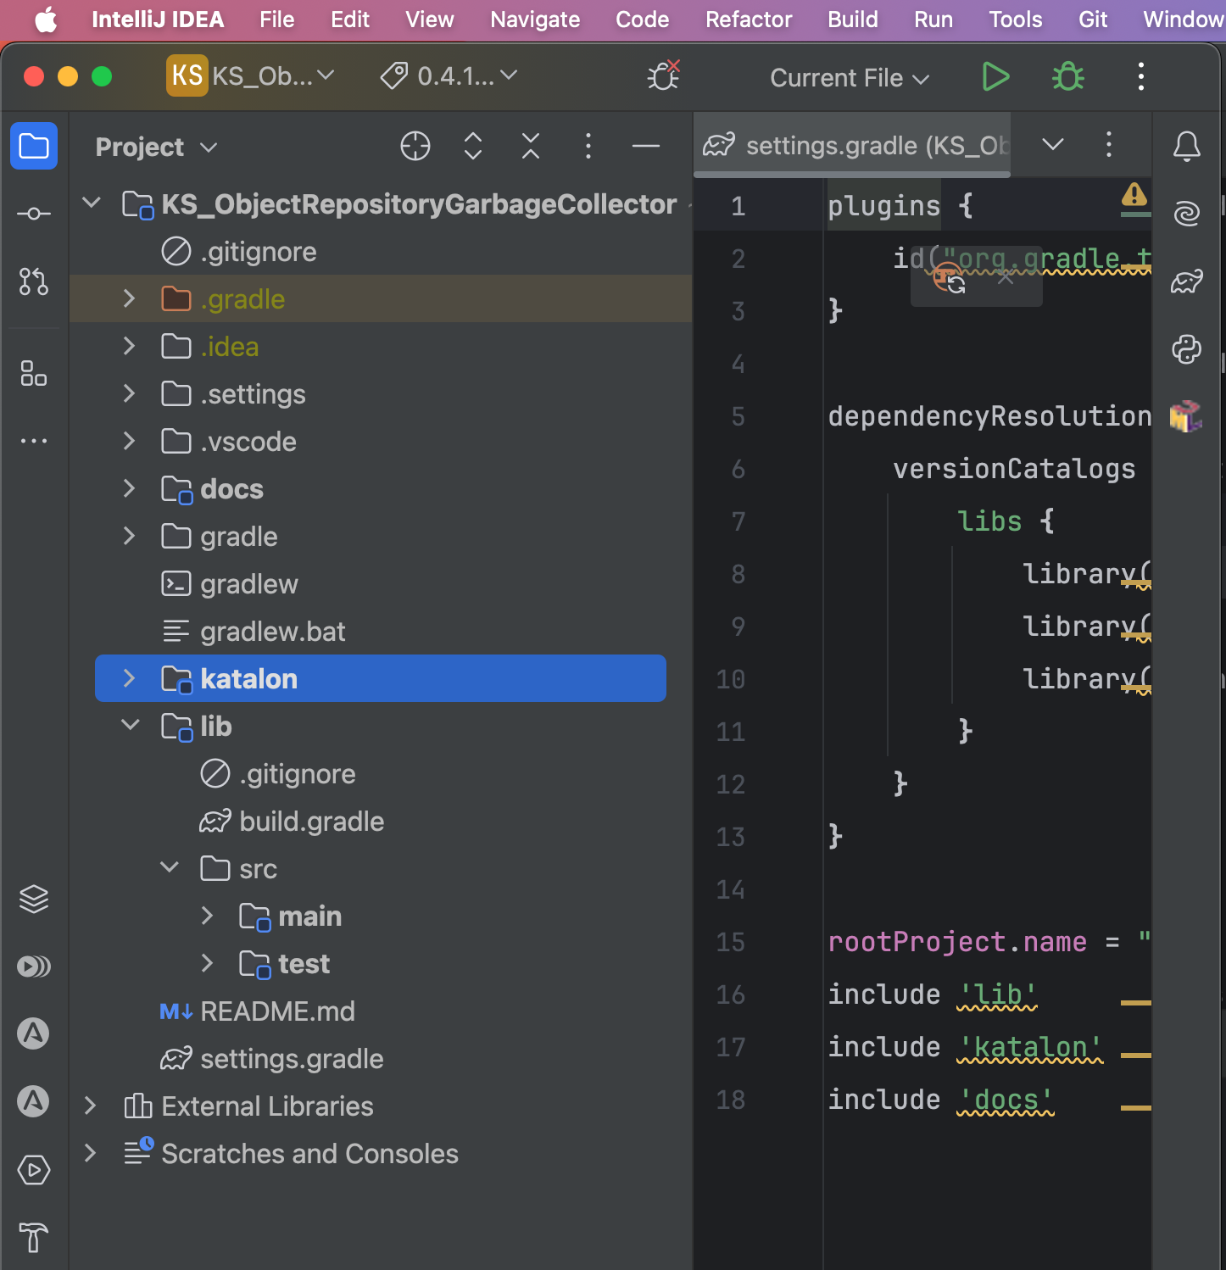Expand the .idea folder
The image size is (1226, 1270).
(129, 346)
